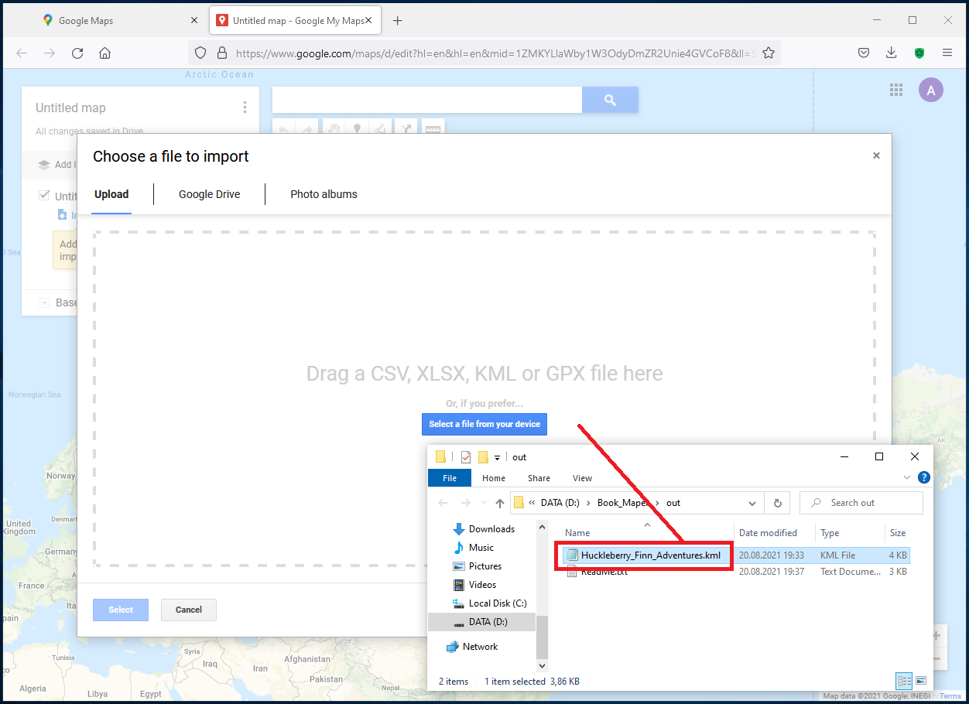Click the Import file icon under the layer

63,215
